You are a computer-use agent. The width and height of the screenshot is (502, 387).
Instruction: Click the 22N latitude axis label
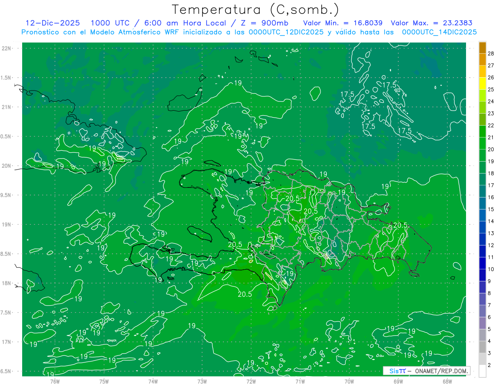tap(7, 48)
